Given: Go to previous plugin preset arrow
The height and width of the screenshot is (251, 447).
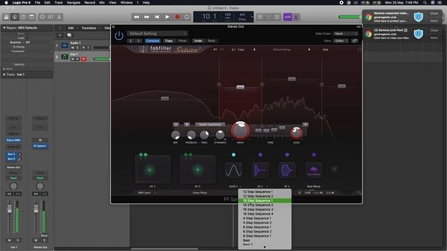Looking at the screenshot, I should tap(131, 41).
